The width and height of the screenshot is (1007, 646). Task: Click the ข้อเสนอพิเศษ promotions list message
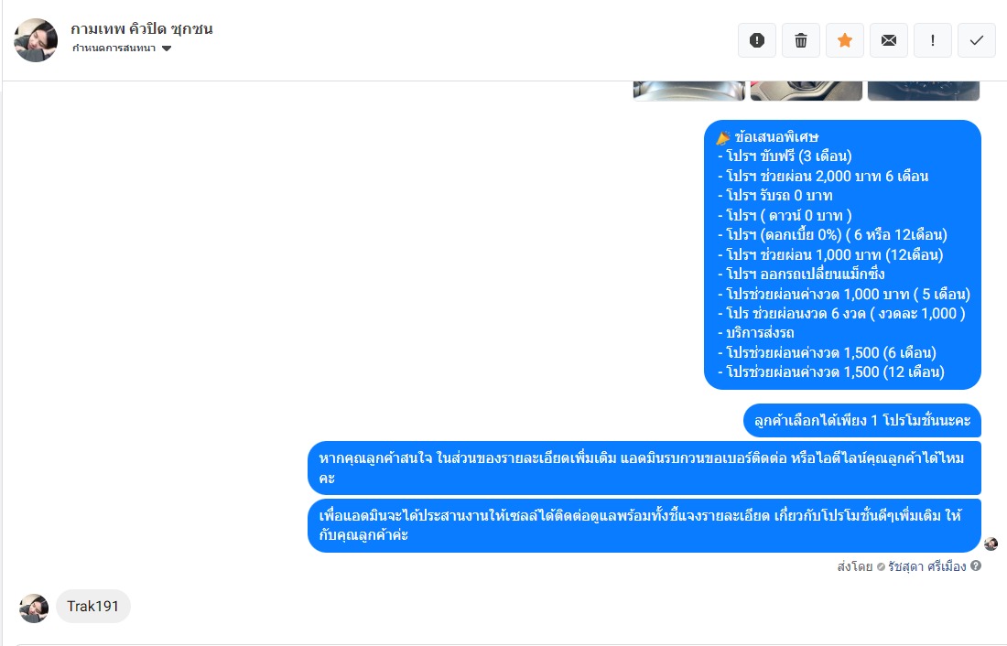coord(842,254)
